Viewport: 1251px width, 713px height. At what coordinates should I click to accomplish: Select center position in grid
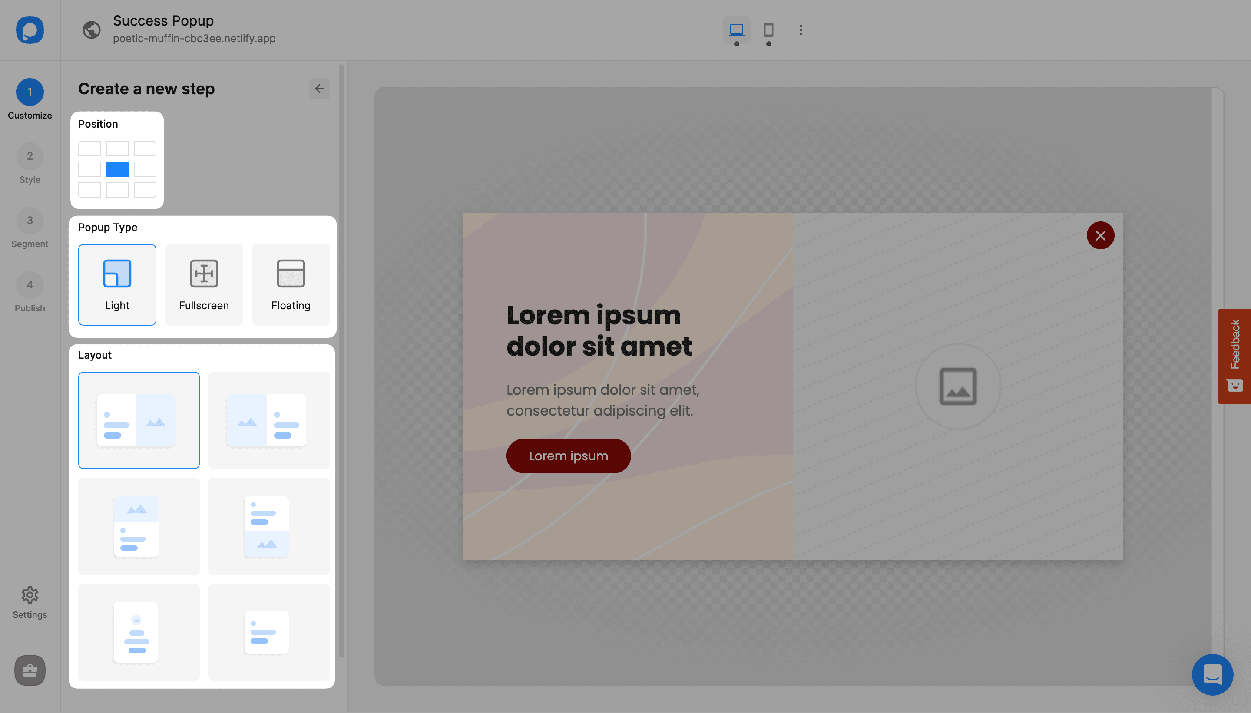click(x=117, y=169)
